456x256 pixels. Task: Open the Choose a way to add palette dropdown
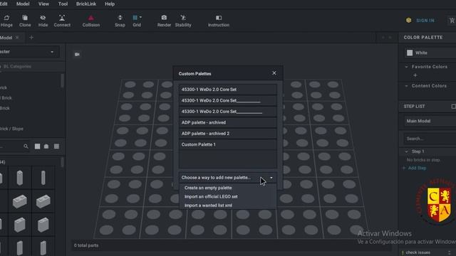(228, 177)
